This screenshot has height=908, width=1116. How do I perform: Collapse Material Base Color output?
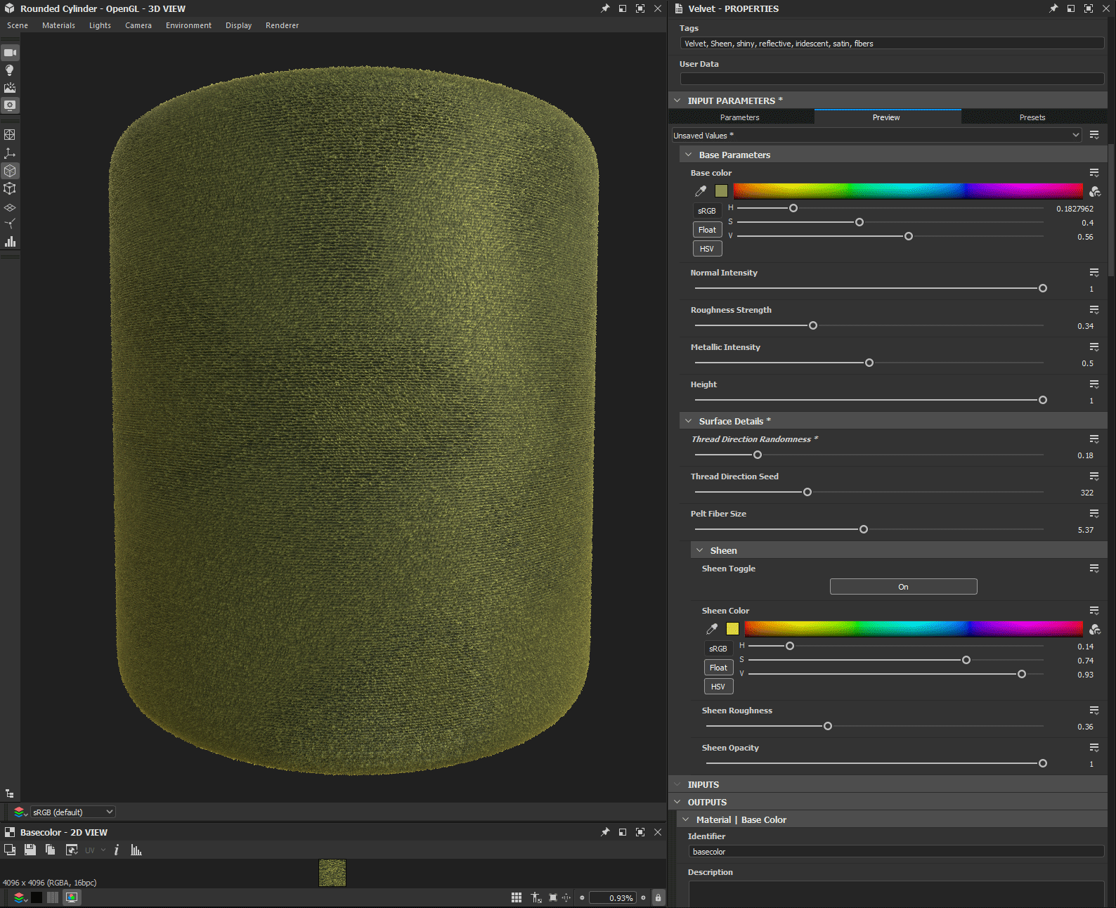click(x=686, y=819)
